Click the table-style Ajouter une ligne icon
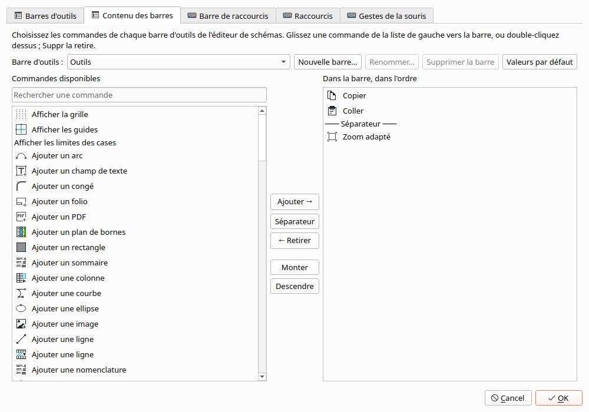The width and height of the screenshot is (589, 412). [x=21, y=354]
